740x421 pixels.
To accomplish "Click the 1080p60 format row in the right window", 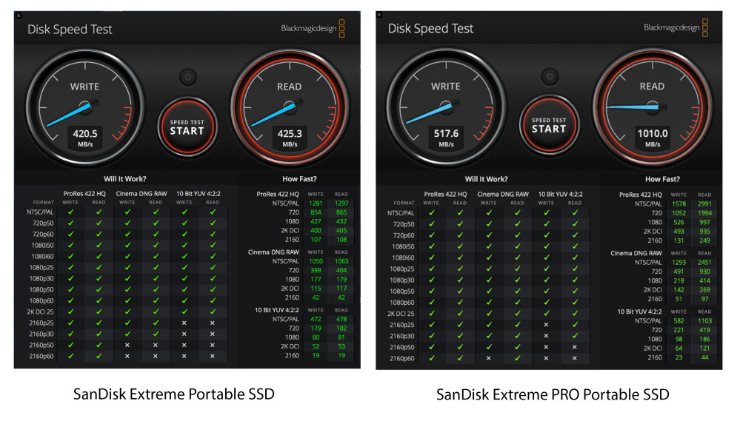I will [488, 302].
